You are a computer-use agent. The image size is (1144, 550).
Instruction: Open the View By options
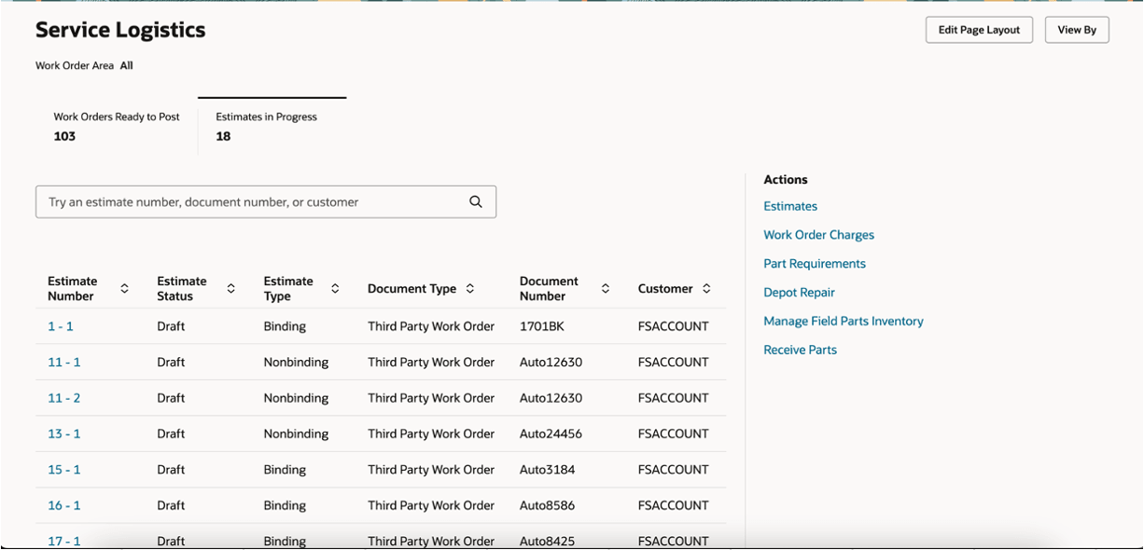pyautogui.click(x=1077, y=29)
